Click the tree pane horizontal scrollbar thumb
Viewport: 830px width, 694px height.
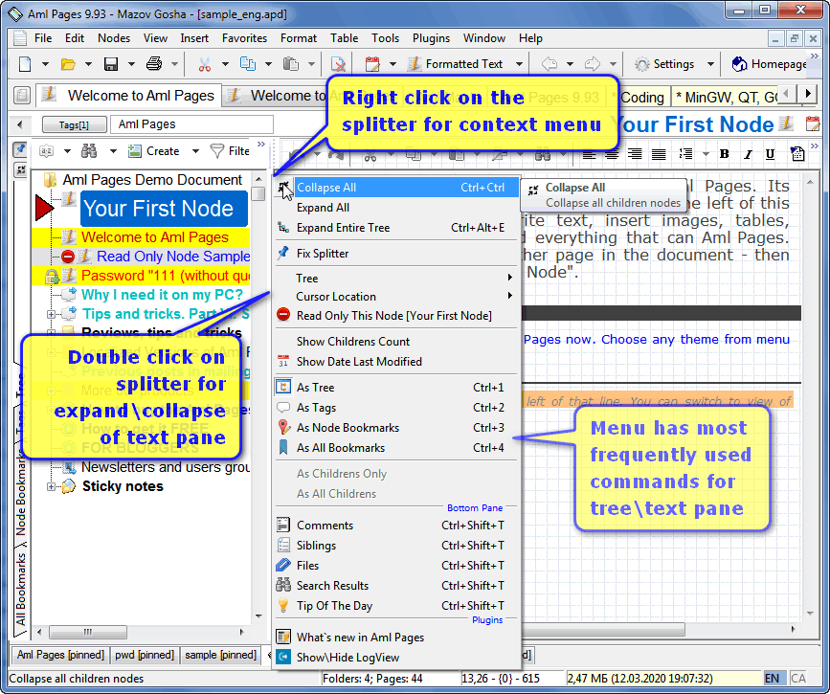point(88,632)
